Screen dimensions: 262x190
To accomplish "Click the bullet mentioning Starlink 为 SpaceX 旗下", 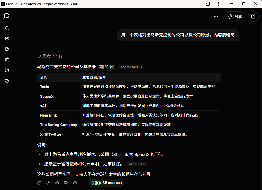I will click(x=104, y=155).
